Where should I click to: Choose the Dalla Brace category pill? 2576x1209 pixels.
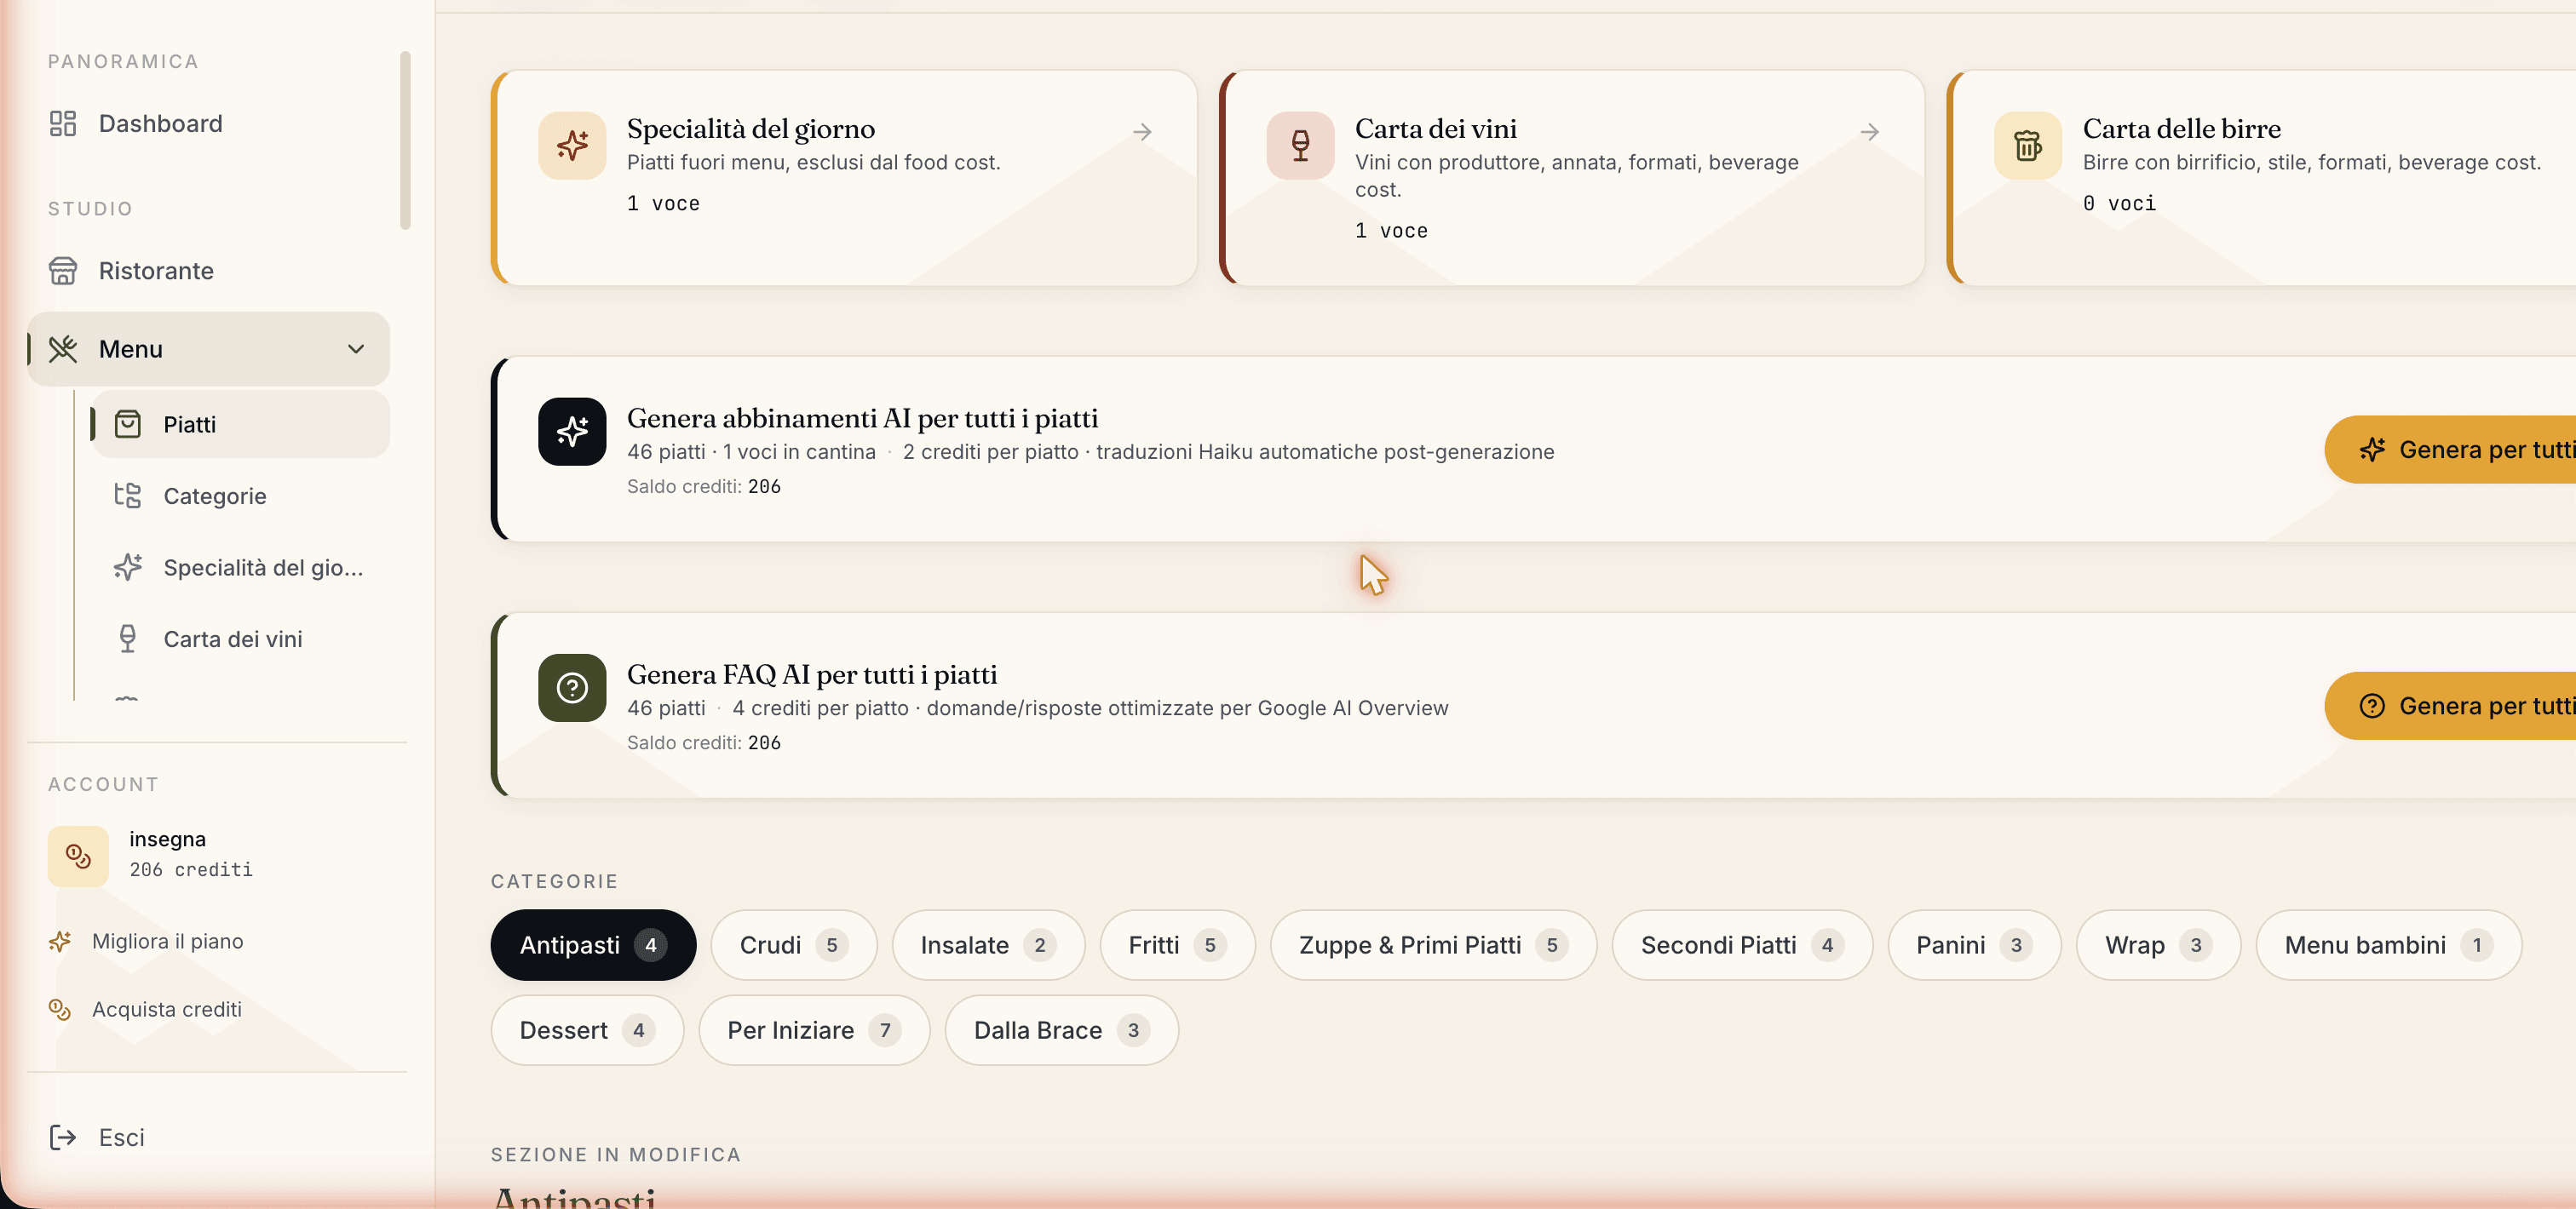point(1061,1029)
